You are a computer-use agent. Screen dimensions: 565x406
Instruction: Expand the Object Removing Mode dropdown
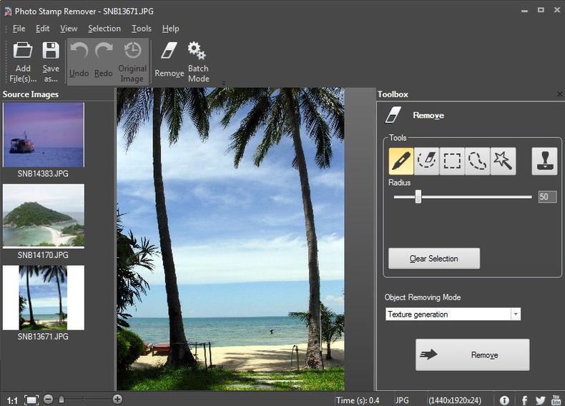(x=515, y=315)
